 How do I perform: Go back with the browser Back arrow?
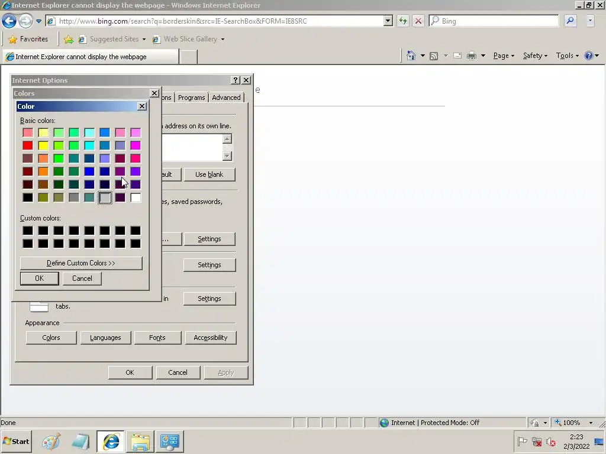pos(9,21)
